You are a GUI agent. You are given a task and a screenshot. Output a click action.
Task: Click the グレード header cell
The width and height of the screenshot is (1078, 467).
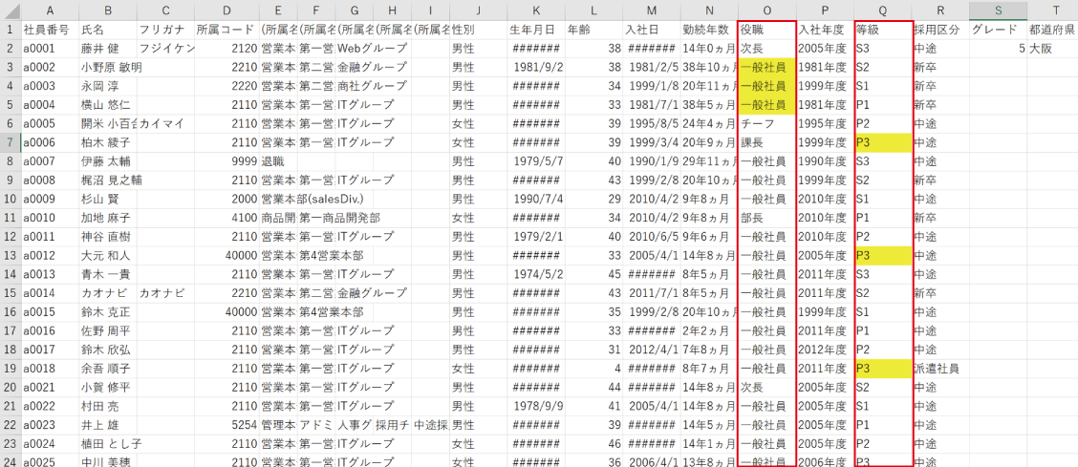tap(998, 30)
